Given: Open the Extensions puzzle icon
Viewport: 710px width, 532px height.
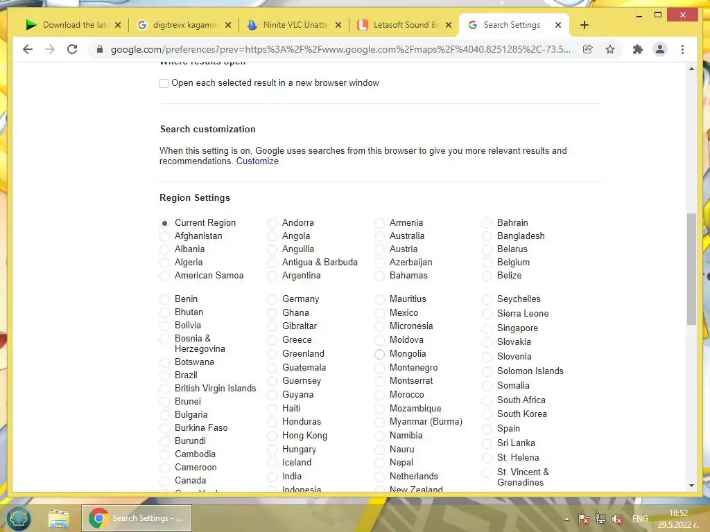Looking at the screenshot, I should pyautogui.click(x=638, y=49).
